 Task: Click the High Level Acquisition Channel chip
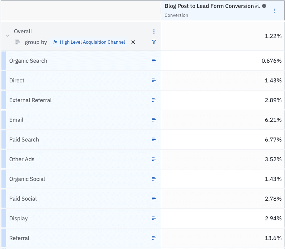(89, 42)
